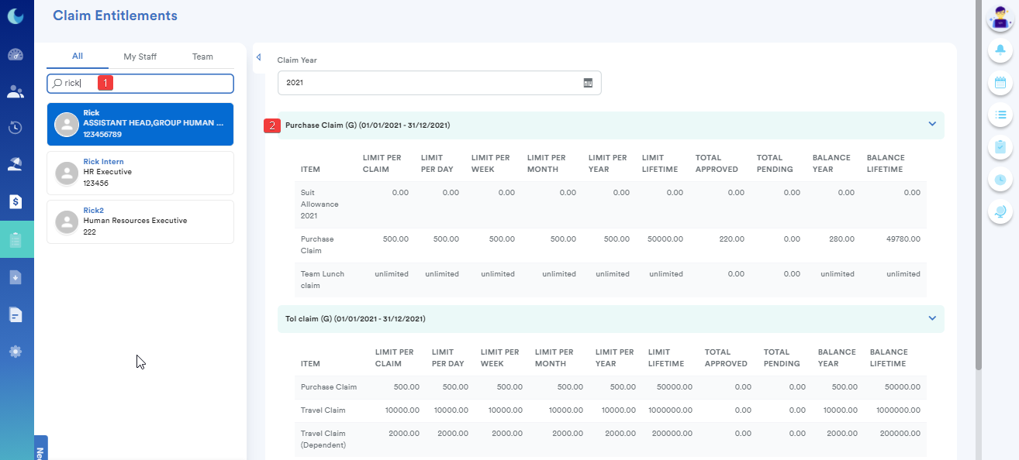Image resolution: width=1019 pixels, height=460 pixels.
Task: Collapse the staff panel with left arrow
Action: (x=258, y=57)
